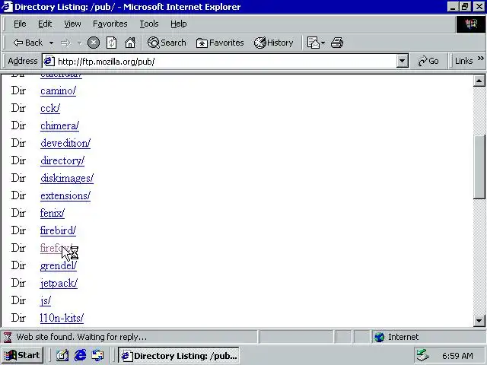
Task: Open the directory/ link
Action: coord(62,160)
